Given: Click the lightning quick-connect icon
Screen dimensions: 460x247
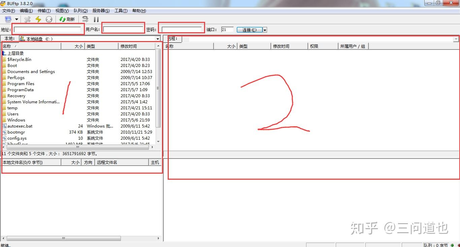Looking at the screenshot, I should click(38, 20).
